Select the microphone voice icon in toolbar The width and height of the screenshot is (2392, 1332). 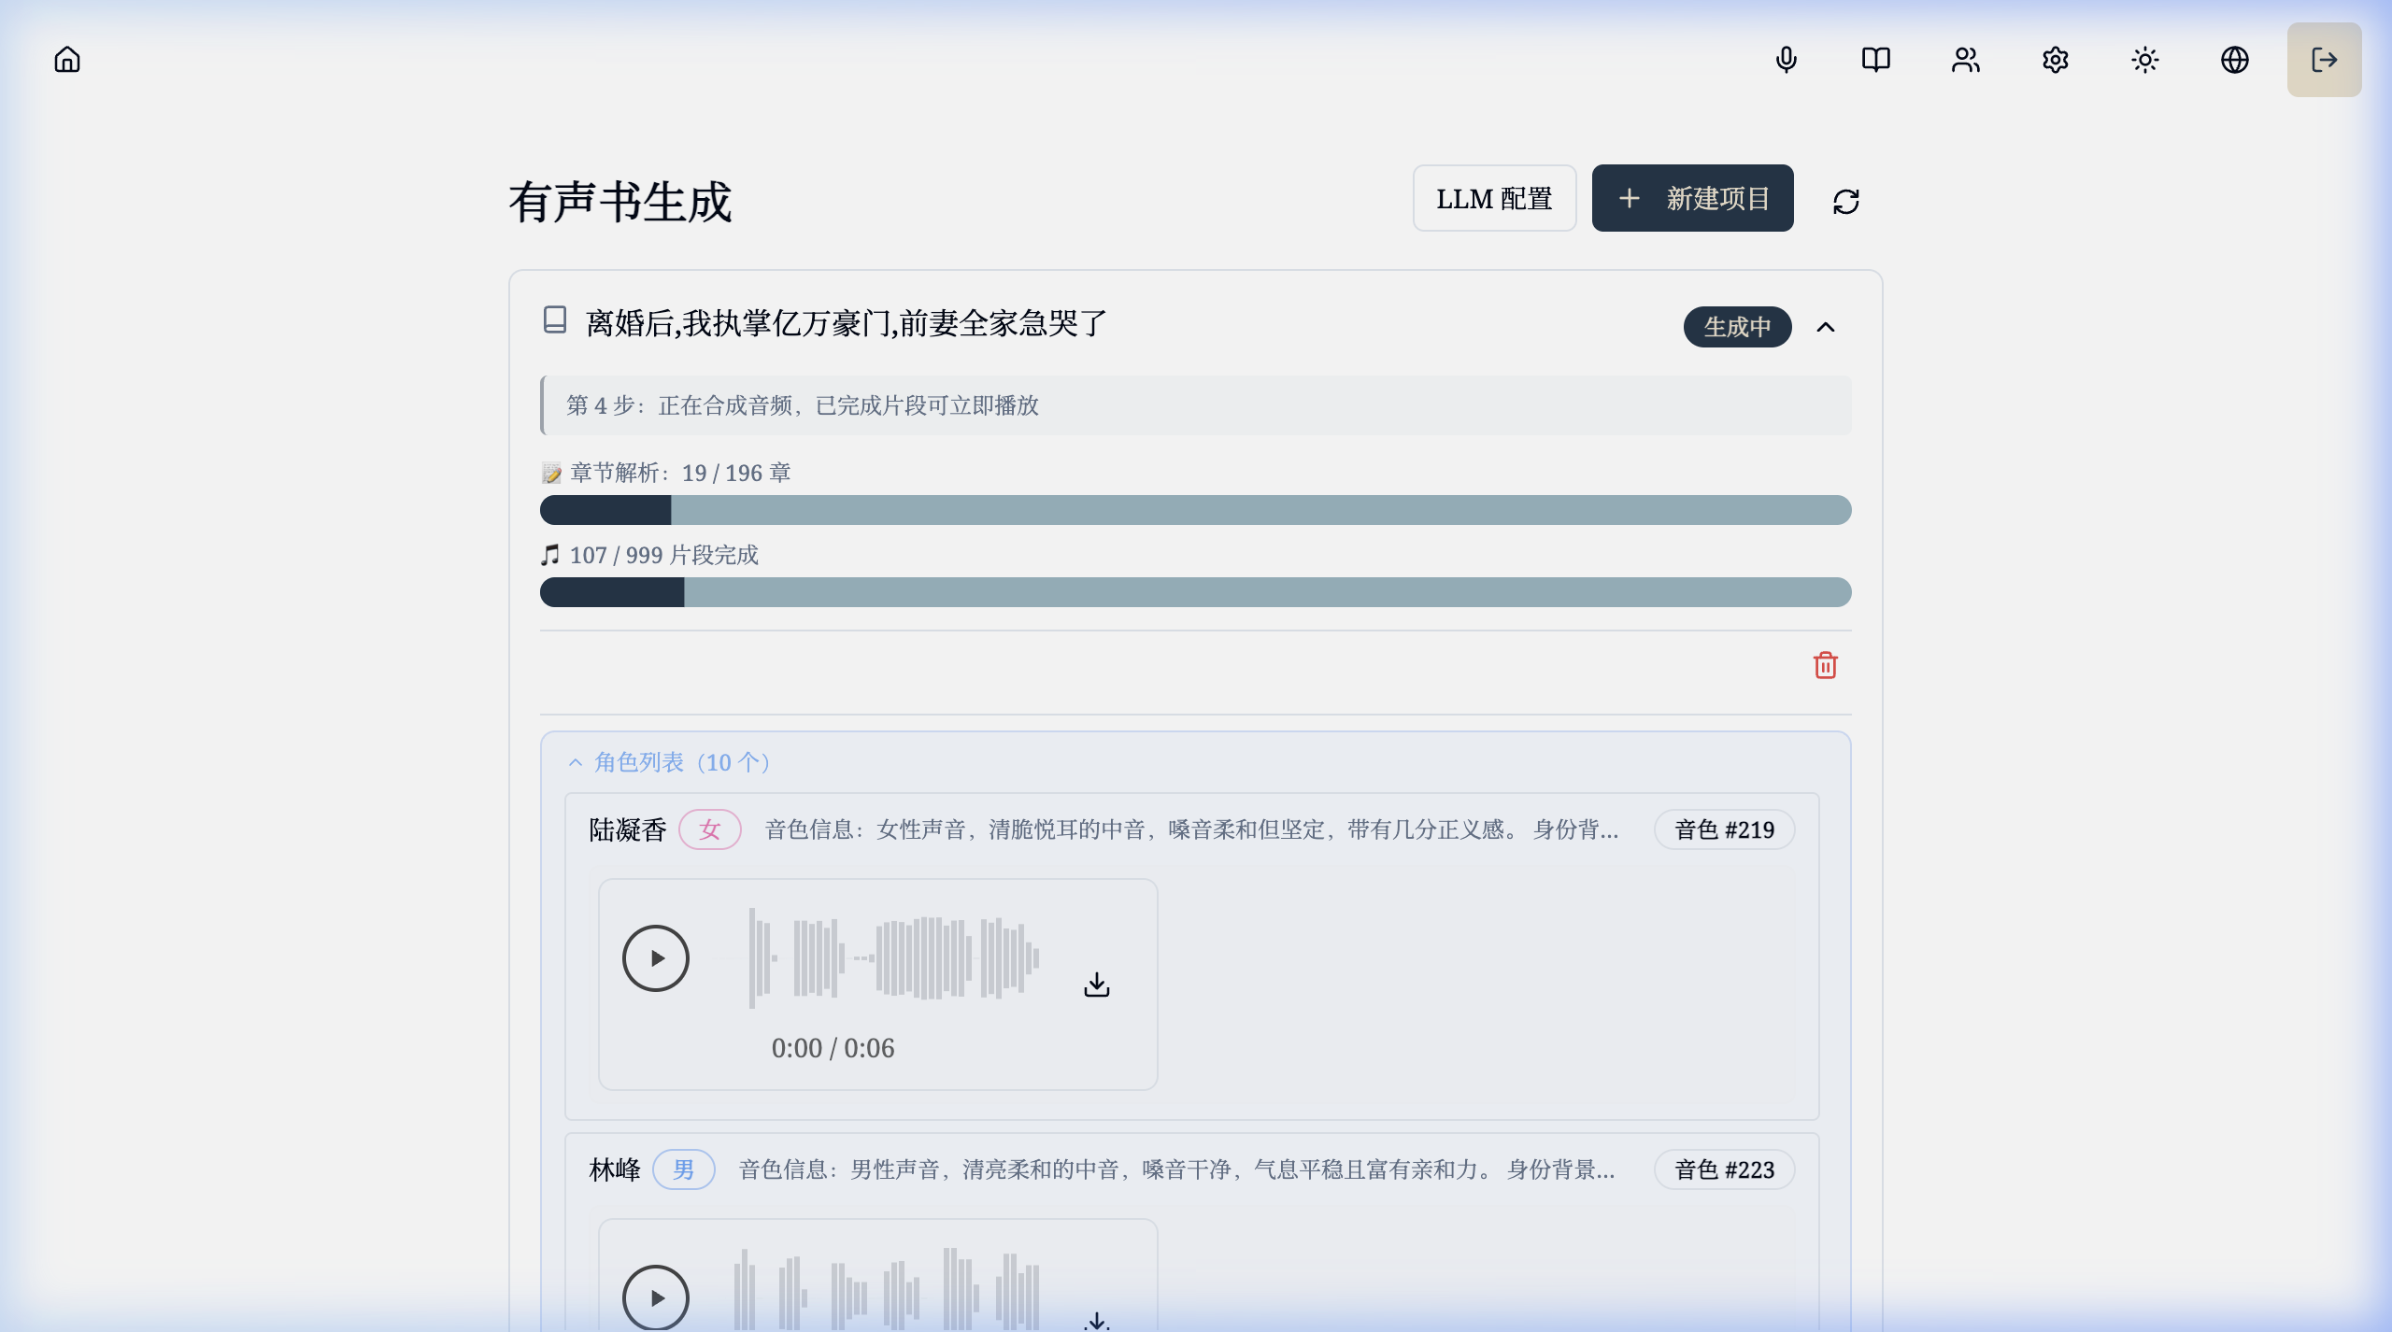[x=1787, y=59]
